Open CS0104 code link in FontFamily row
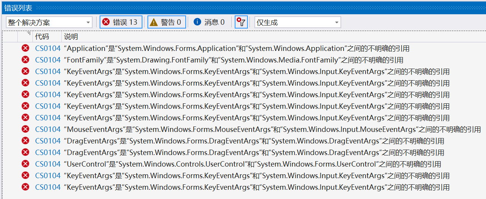Viewport: 486px width, 199px height. click(x=48, y=60)
